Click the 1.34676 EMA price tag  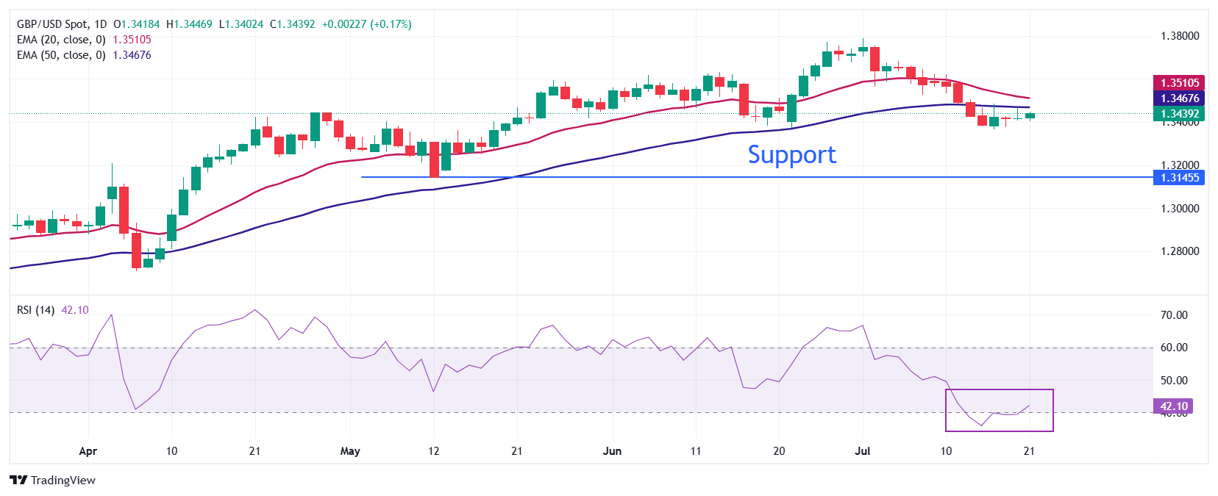(1180, 98)
